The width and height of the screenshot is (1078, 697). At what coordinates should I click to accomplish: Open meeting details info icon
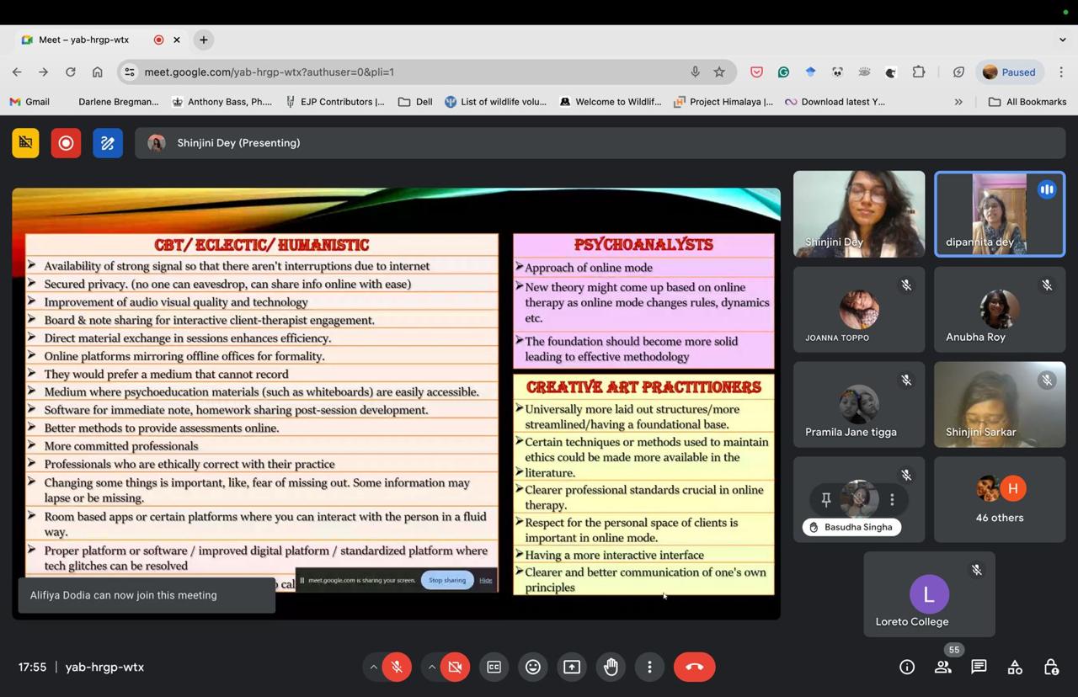pos(907,667)
